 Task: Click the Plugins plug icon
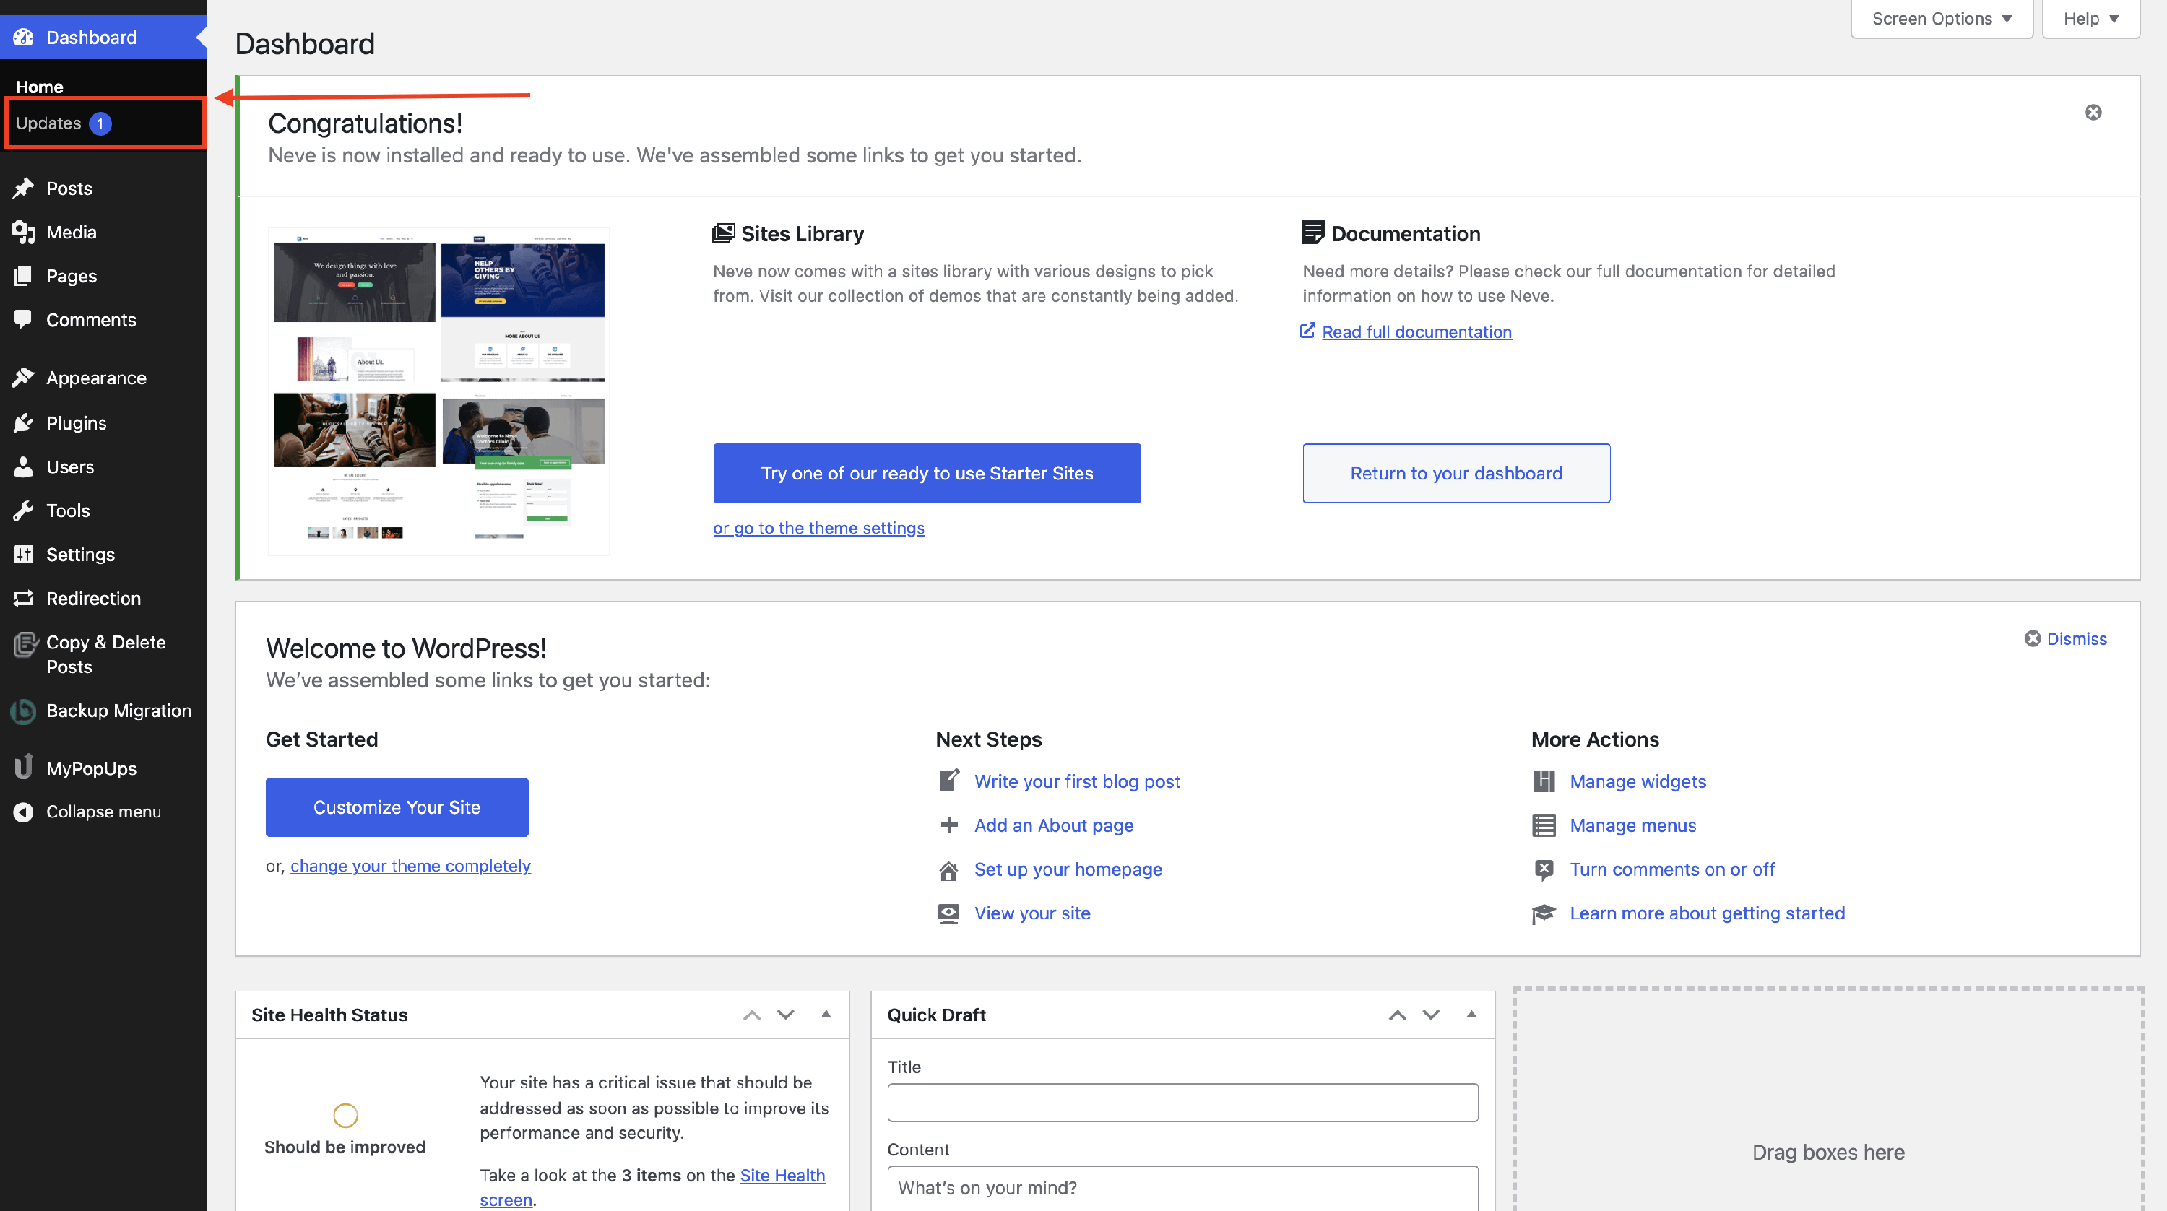pyautogui.click(x=22, y=423)
